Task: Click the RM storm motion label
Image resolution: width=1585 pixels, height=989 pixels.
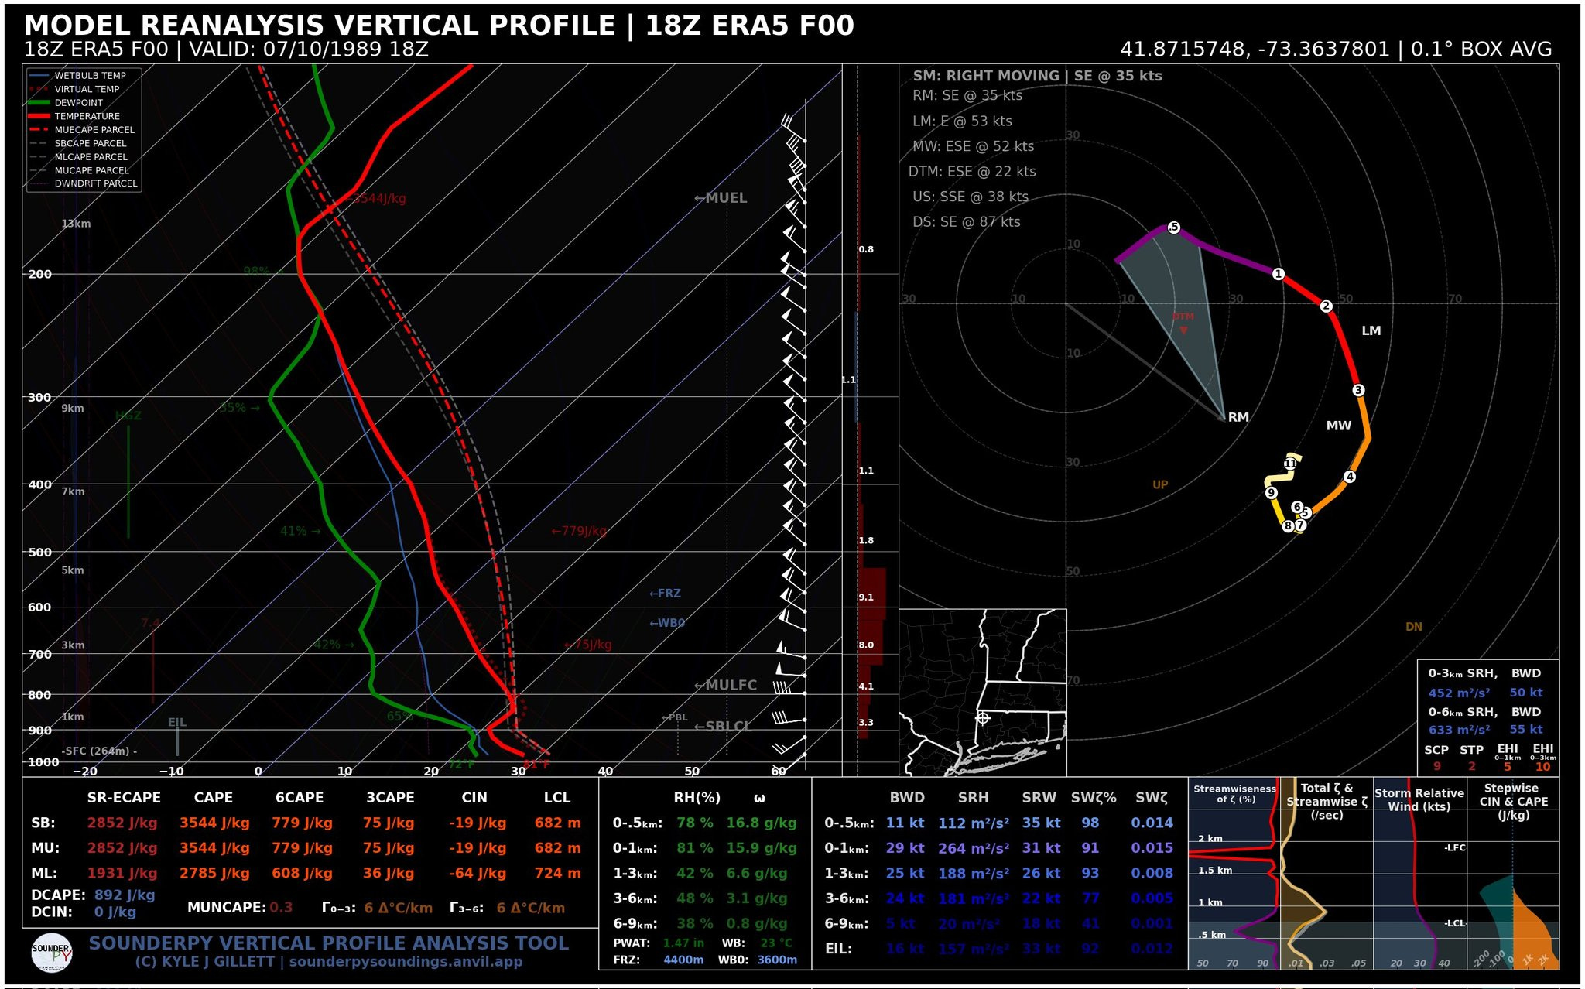Action: 1238,417
